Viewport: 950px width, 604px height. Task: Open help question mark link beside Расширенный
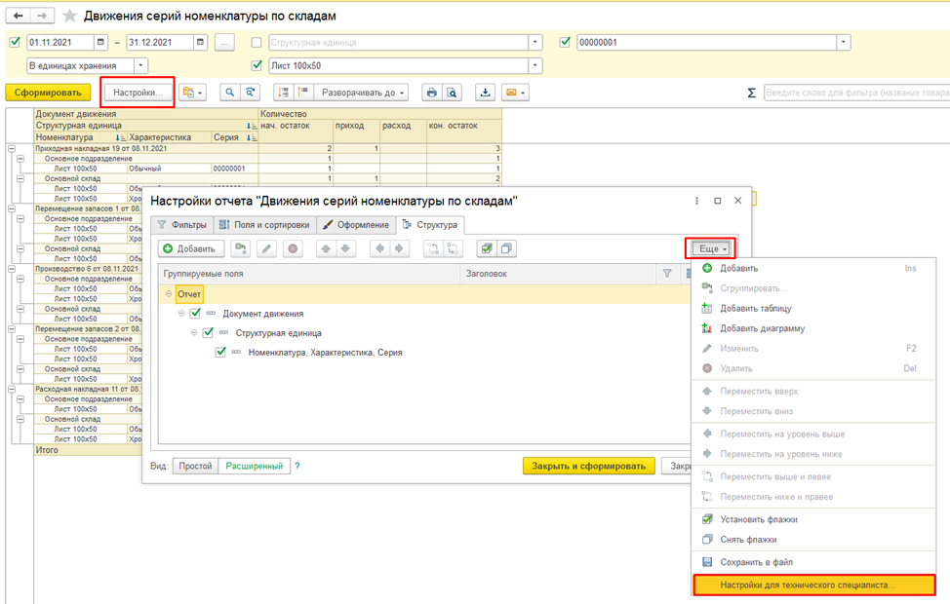pyautogui.click(x=297, y=466)
